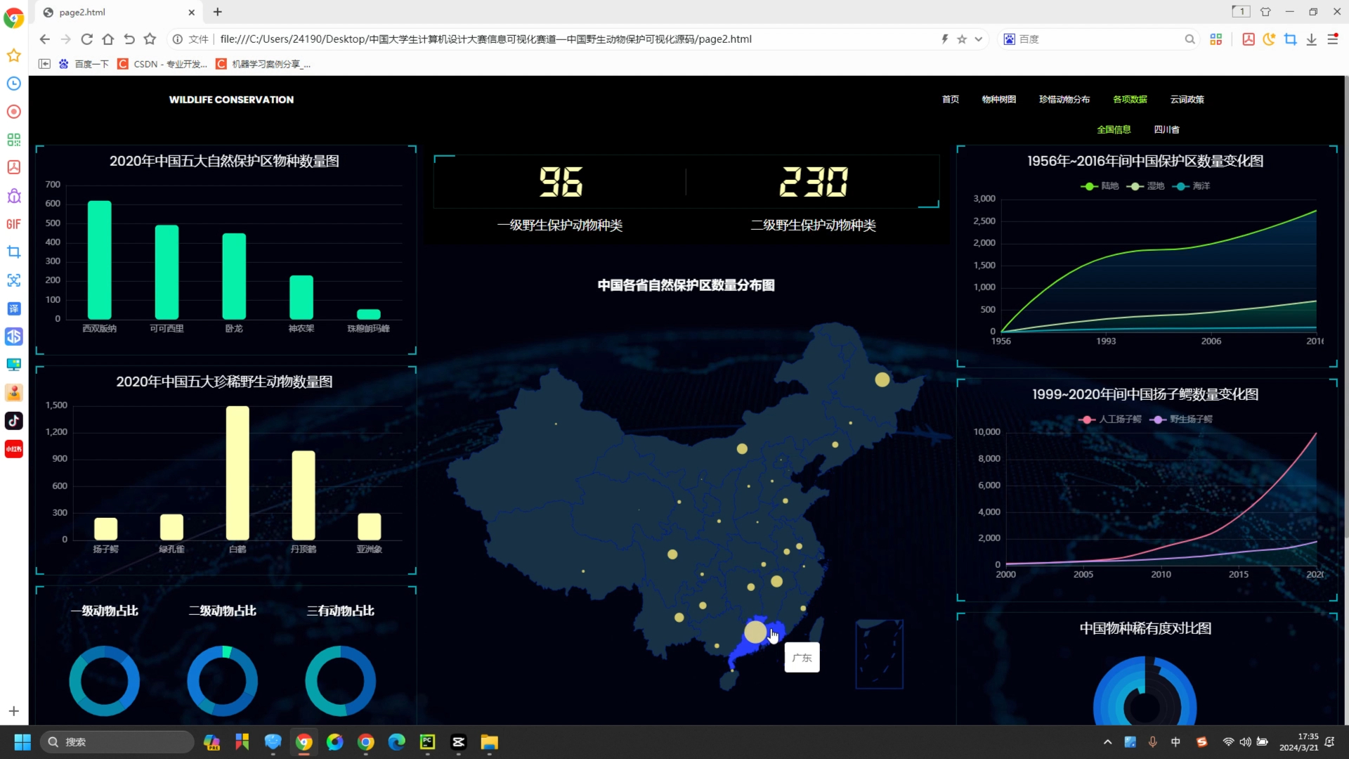This screenshot has height=759, width=1349.
Task: Open Microsoft Edge from the taskbar
Action: tap(396, 742)
